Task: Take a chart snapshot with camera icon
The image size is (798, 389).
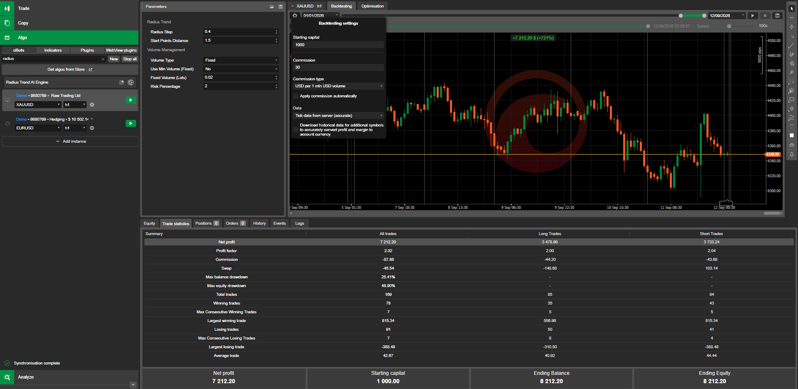Action: pyautogui.click(x=792, y=145)
